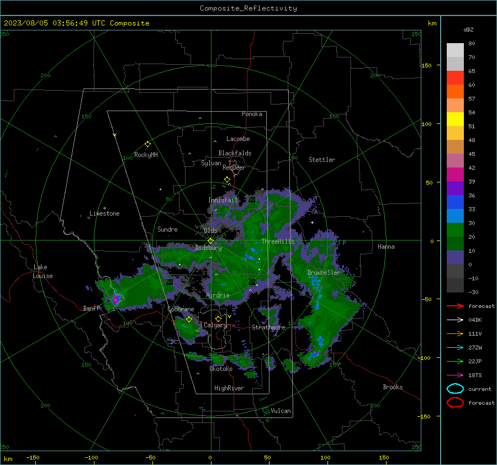Click the 'current' legend label
This screenshot has width=497, height=465.
[479, 389]
